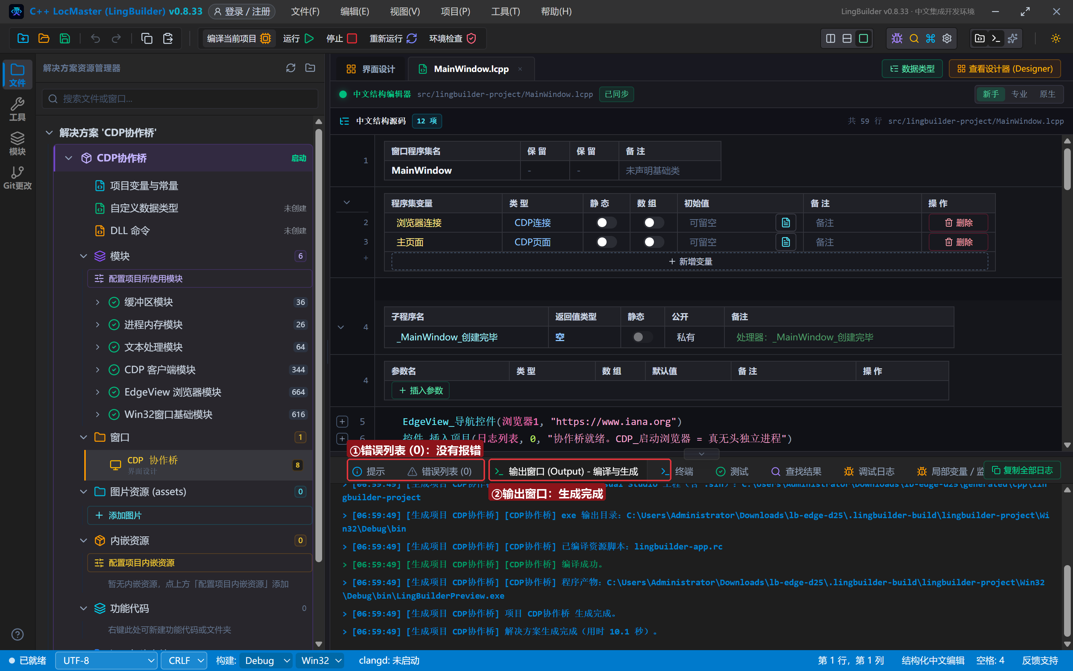Select the vertical split layout icon
Screen dimensions: 1073x671
pyautogui.click(x=830, y=39)
